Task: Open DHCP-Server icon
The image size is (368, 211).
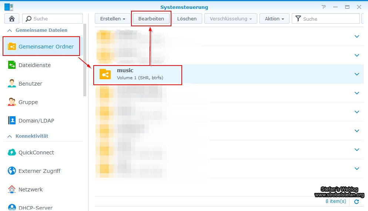Action: click(x=12, y=207)
